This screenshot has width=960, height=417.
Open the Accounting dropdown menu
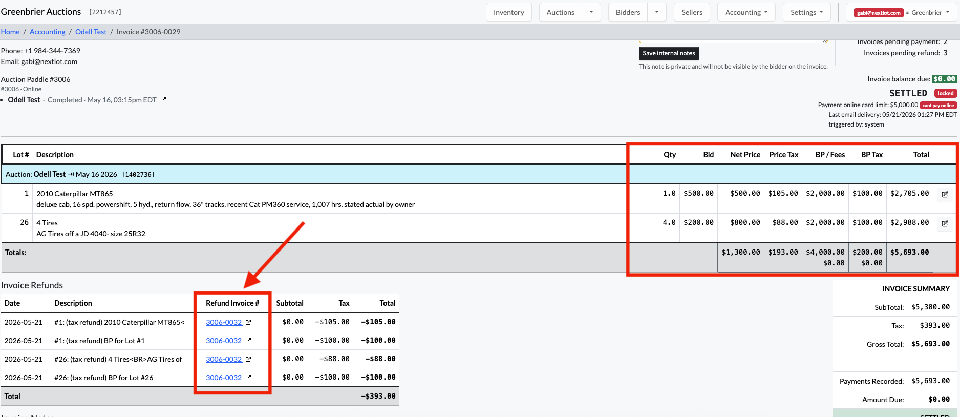click(746, 12)
